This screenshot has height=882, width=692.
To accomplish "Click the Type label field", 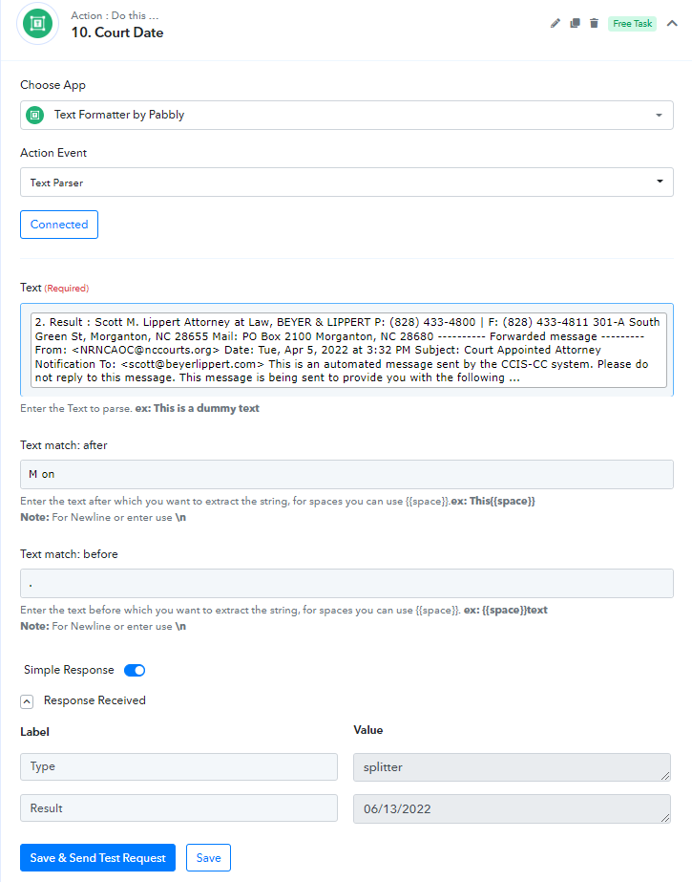I will pyautogui.click(x=178, y=766).
